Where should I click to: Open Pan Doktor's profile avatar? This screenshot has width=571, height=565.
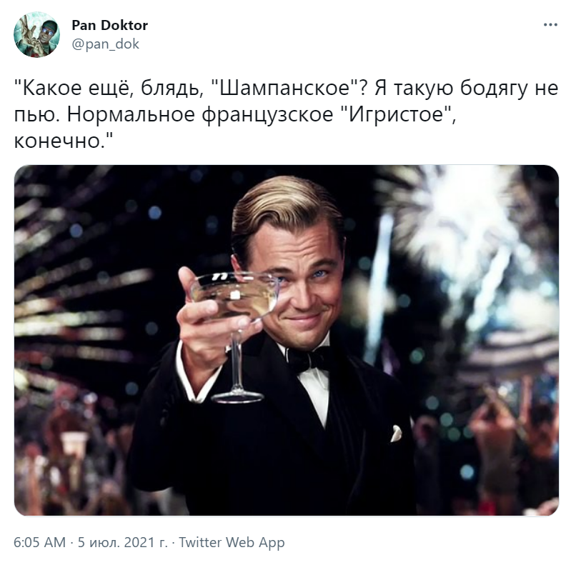36,34
